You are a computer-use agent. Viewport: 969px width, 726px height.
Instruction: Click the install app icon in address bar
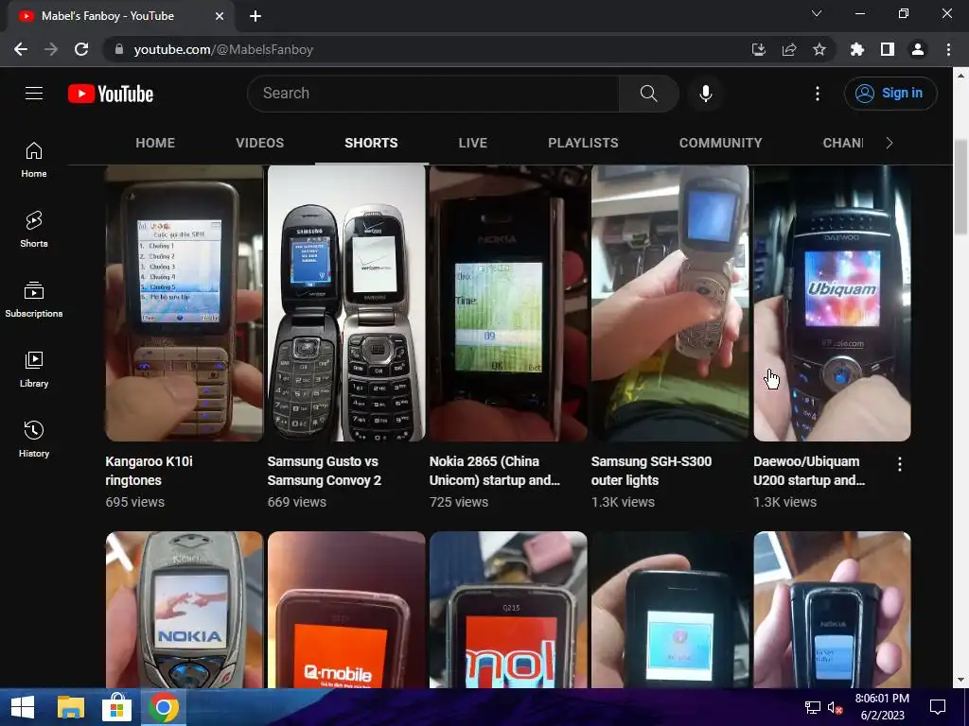[x=758, y=49]
